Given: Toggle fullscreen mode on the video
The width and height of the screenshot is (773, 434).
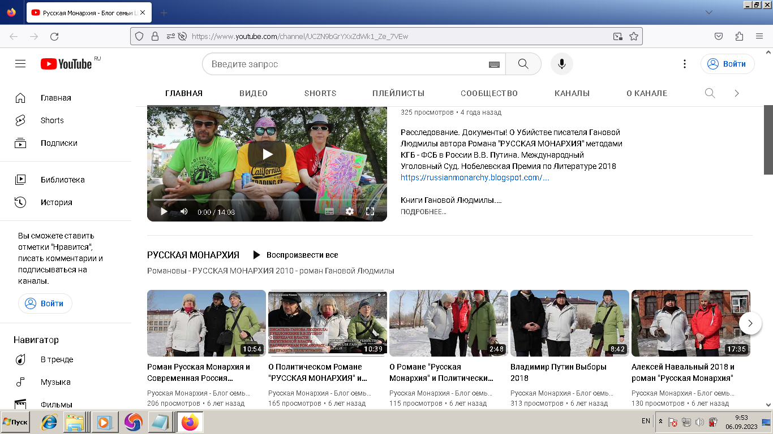Looking at the screenshot, I should 370,211.
